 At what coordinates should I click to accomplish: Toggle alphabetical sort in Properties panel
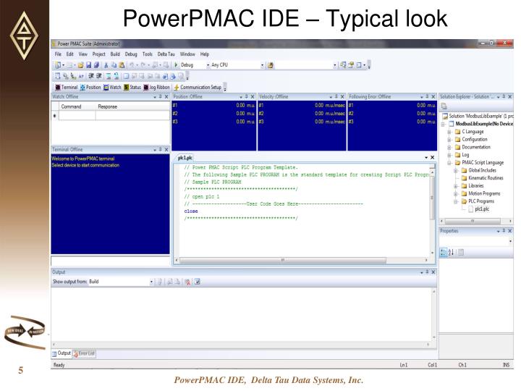coord(451,253)
